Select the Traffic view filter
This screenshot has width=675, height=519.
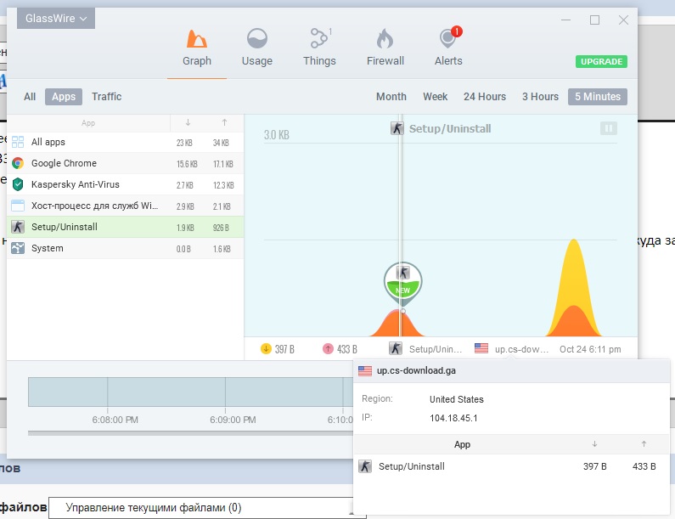(x=106, y=97)
